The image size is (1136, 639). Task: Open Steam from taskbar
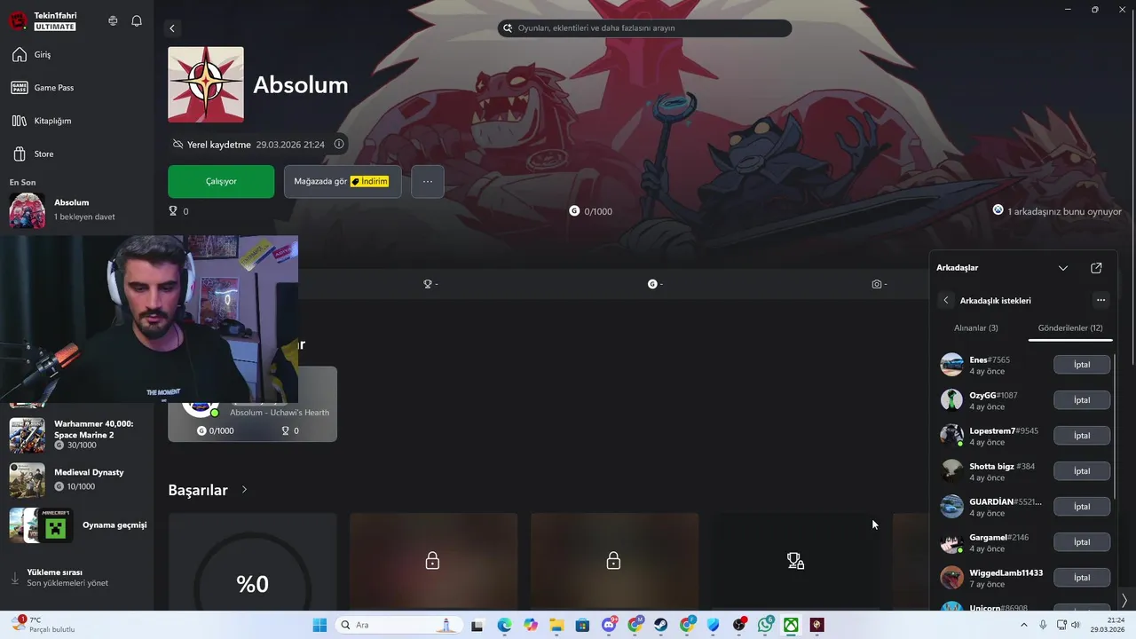point(661,625)
